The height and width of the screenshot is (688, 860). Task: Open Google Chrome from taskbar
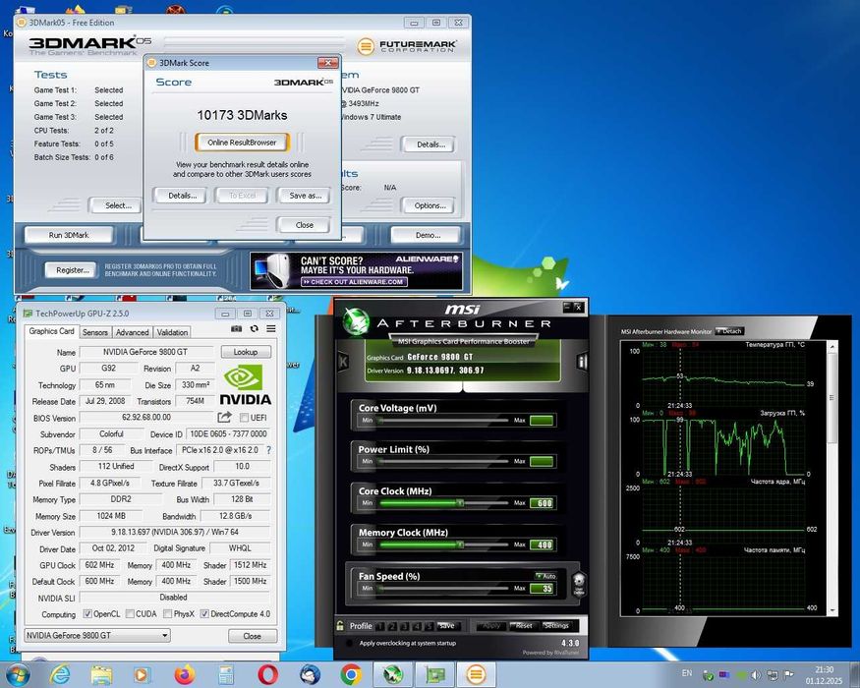click(351, 674)
